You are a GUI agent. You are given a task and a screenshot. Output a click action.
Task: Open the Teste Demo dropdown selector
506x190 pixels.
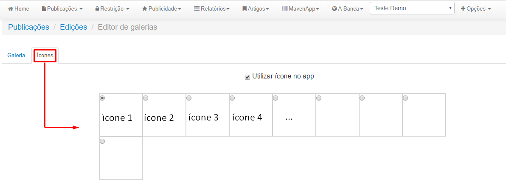pos(412,8)
